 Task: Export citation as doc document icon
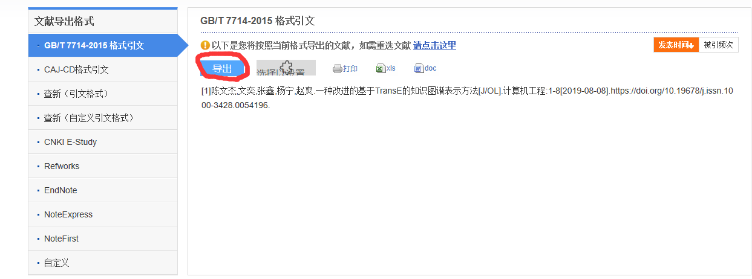tap(419, 69)
